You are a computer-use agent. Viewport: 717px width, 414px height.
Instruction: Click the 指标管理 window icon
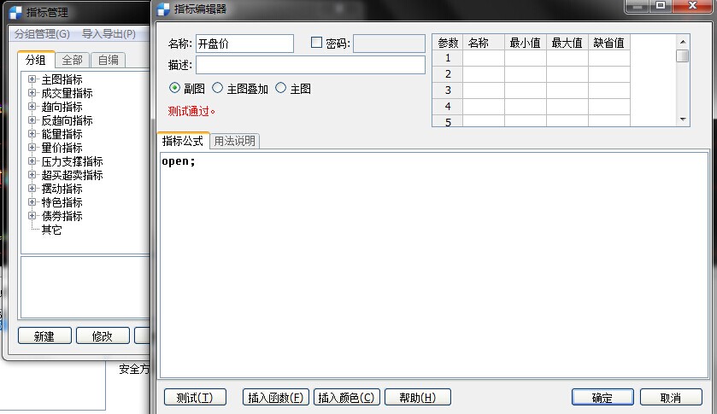click(x=15, y=12)
